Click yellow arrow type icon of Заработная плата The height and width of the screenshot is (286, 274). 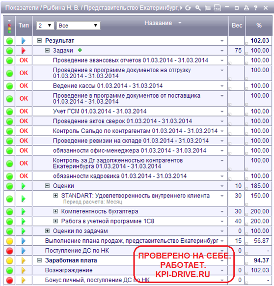24,260
